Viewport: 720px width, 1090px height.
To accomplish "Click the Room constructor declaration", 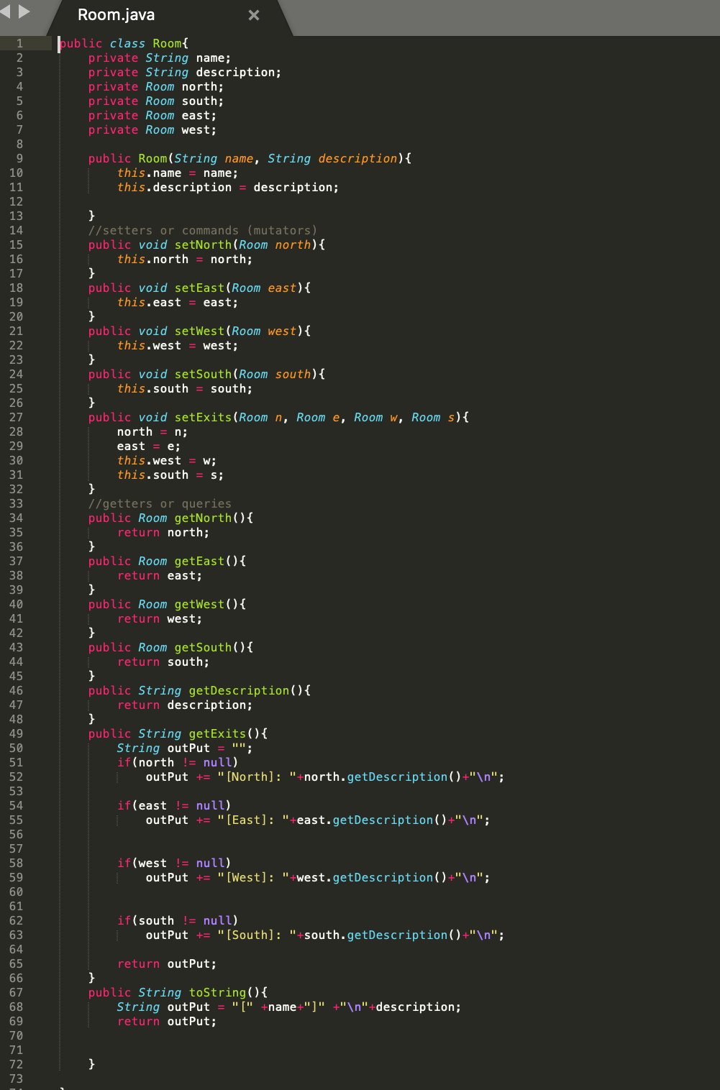I will pyautogui.click(x=250, y=158).
